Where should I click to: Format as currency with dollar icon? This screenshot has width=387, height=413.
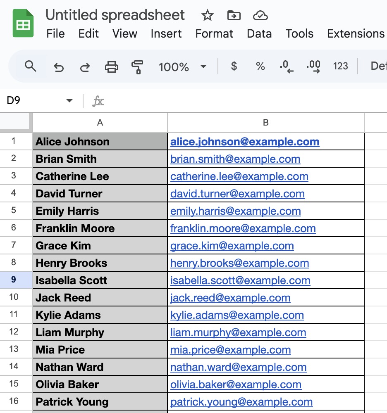tap(234, 66)
